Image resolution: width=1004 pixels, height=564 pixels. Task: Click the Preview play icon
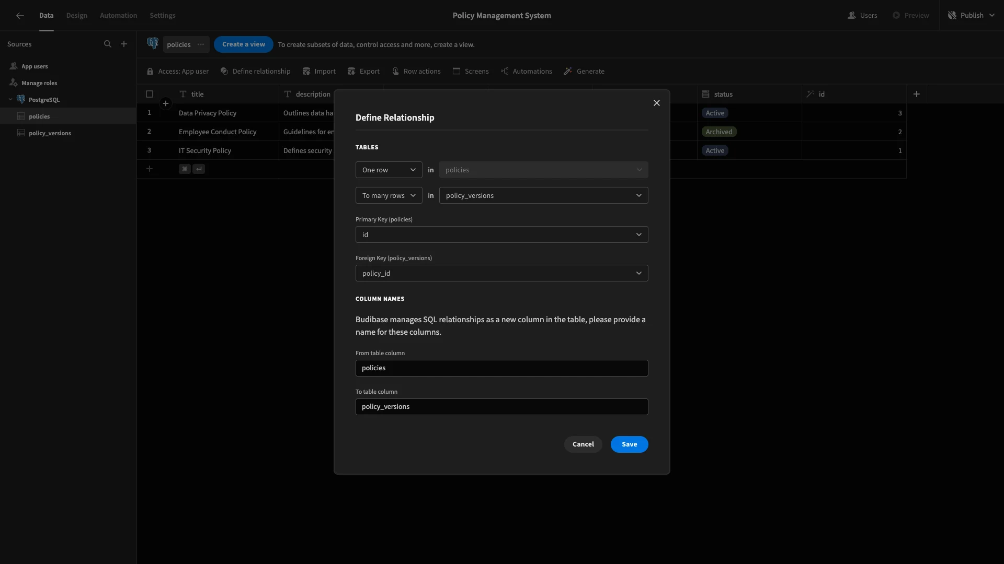896,16
